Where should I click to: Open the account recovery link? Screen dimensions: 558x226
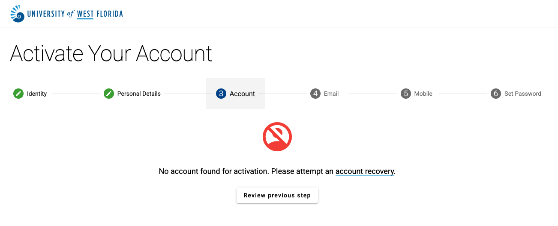tap(364, 171)
